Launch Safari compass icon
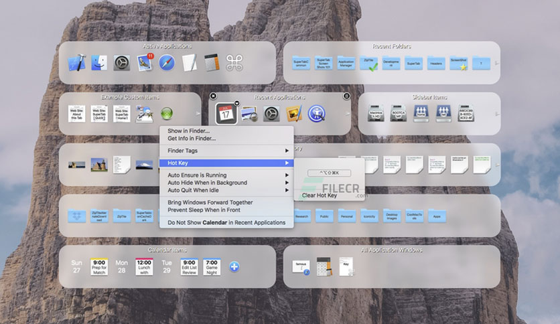The height and width of the screenshot is (324, 560). (x=167, y=63)
